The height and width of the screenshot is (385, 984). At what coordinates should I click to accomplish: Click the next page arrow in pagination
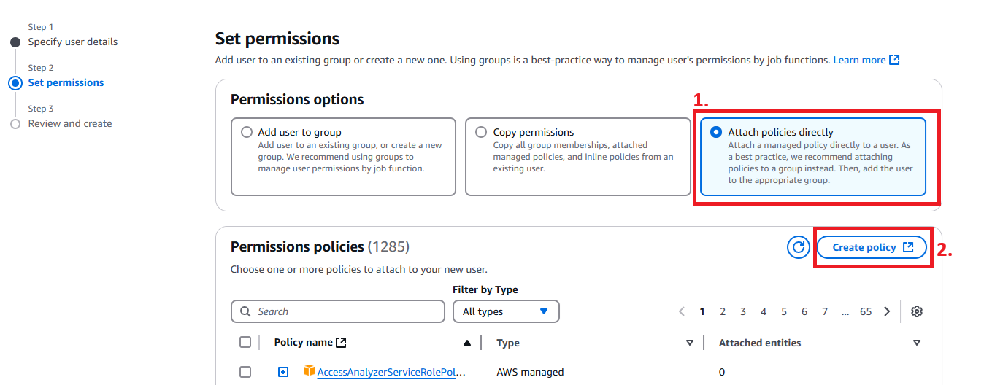887,311
